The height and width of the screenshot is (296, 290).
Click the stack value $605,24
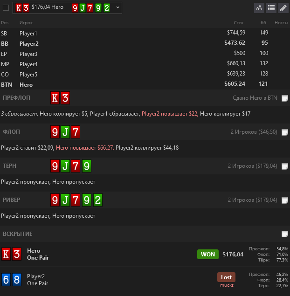235,84
